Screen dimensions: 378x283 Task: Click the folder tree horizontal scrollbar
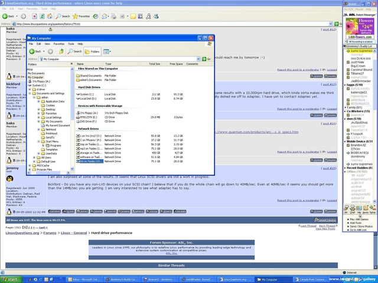[48, 173]
